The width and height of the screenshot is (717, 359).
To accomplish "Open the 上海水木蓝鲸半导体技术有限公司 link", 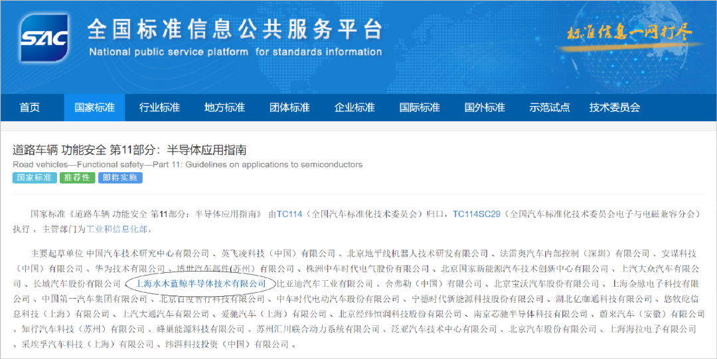I will 200,283.
